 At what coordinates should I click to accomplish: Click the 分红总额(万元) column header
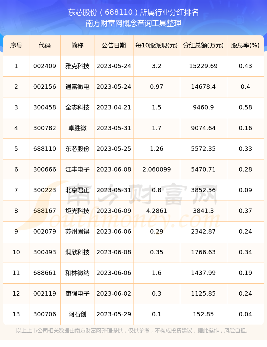click(203, 45)
